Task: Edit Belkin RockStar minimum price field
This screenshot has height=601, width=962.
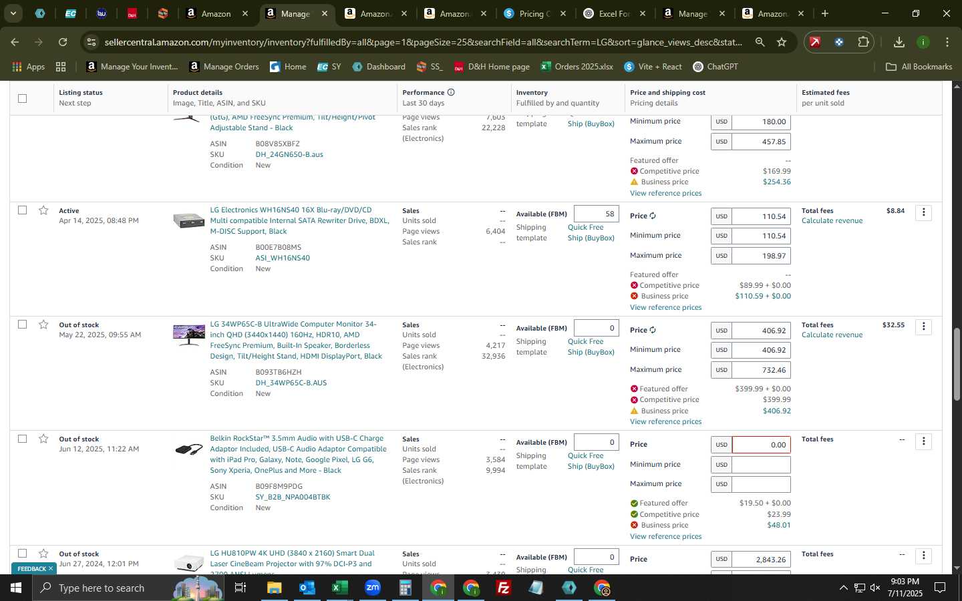Action: click(761, 465)
